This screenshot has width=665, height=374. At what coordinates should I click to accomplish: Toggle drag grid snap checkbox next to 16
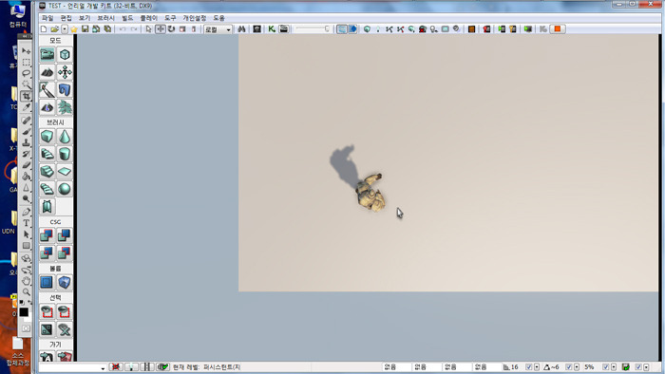pos(529,366)
